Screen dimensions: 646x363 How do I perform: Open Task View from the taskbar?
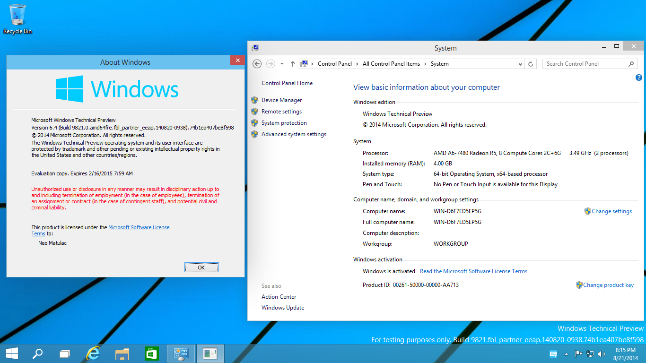[65, 353]
